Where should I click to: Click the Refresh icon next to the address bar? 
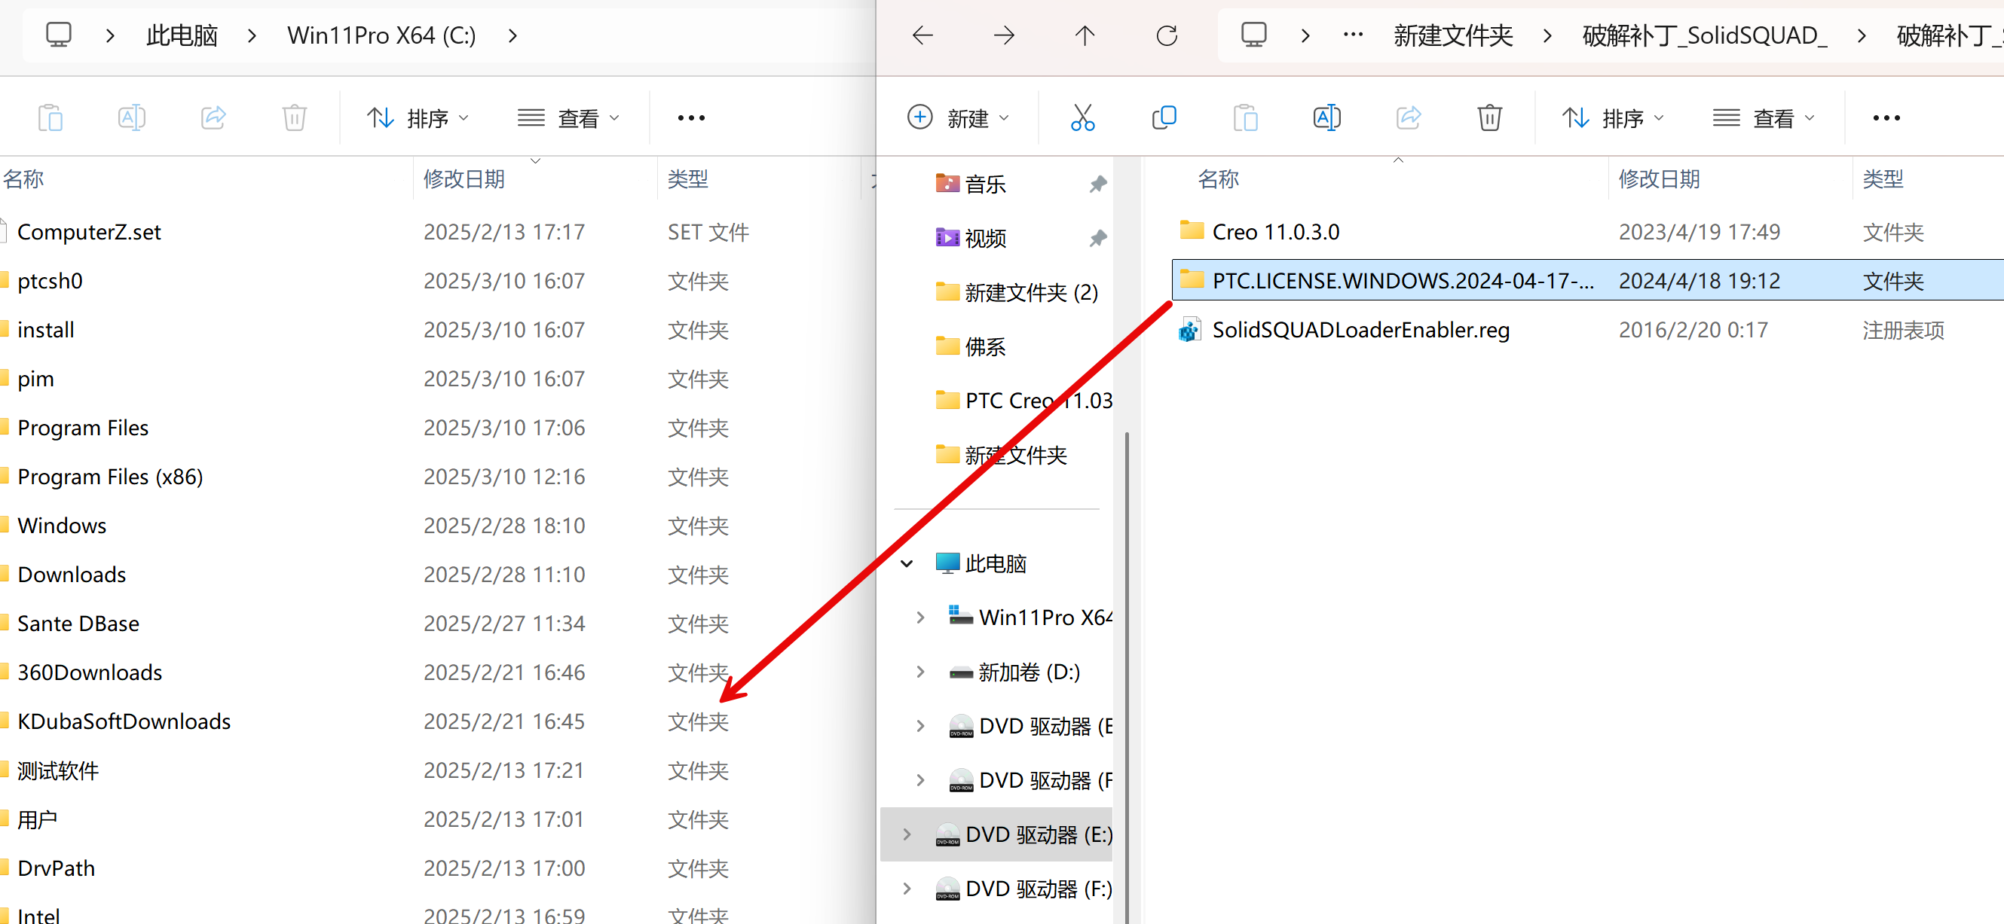1166,35
